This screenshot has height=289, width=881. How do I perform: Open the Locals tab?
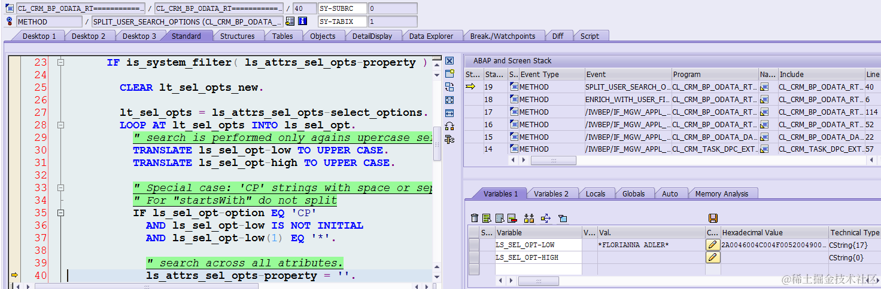(595, 193)
